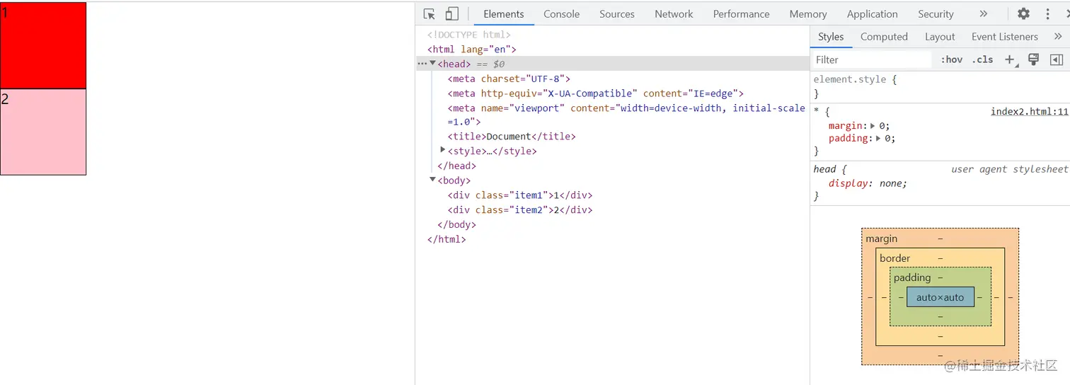Click the auto×auto content box
This screenshot has width=1070, height=385.
pyautogui.click(x=940, y=297)
